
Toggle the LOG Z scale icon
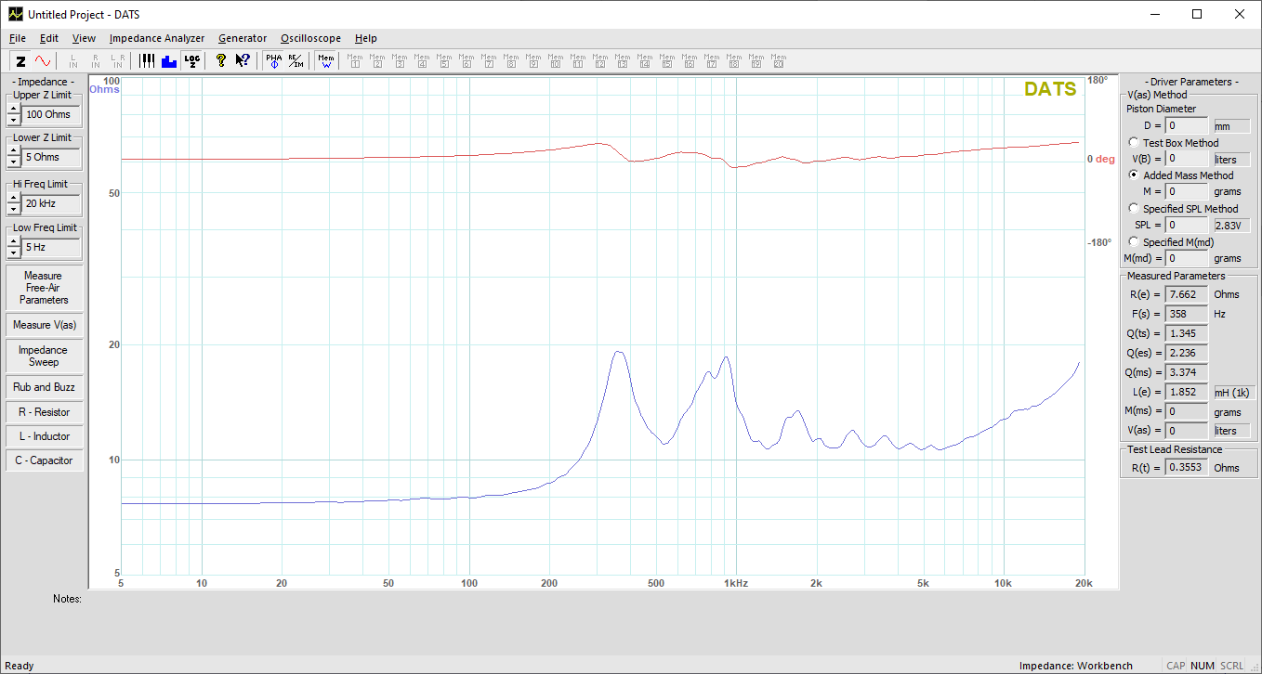[191, 61]
